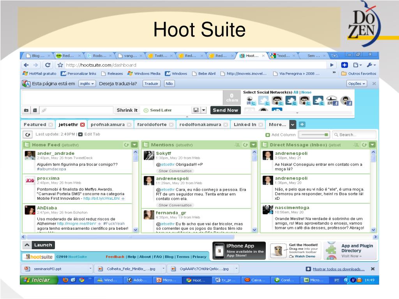Click the refresh tab button near Last update
This screenshot has width=399, height=299.
click(28, 134)
